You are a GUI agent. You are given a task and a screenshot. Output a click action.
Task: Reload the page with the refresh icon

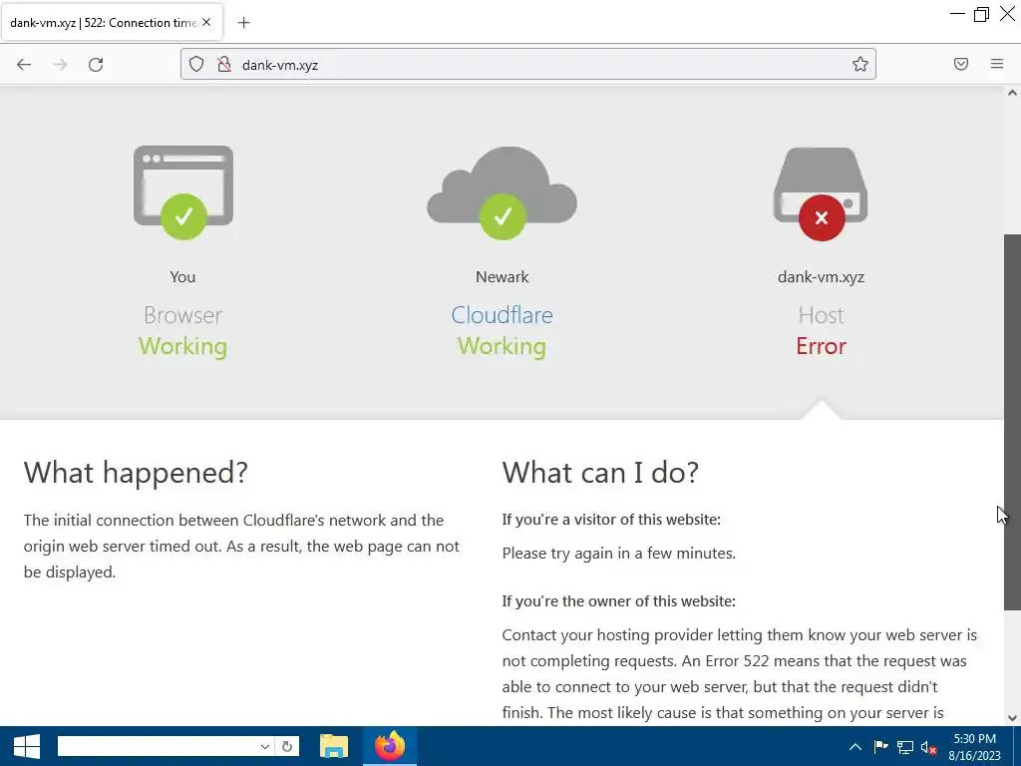pyautogui.click(x=96, y=65)
